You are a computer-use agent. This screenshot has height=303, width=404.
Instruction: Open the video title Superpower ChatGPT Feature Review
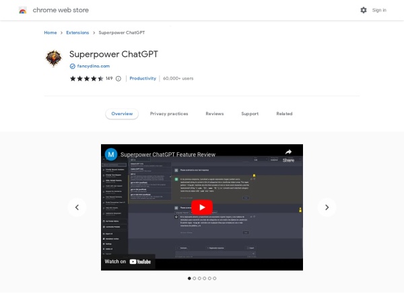(x=168, y=155)
